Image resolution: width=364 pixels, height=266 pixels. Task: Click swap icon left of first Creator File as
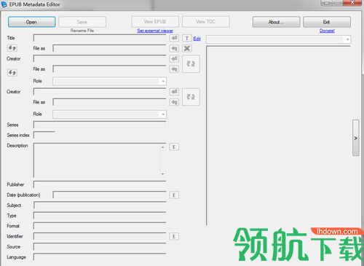pyautogui.click(x=12, y=72)
